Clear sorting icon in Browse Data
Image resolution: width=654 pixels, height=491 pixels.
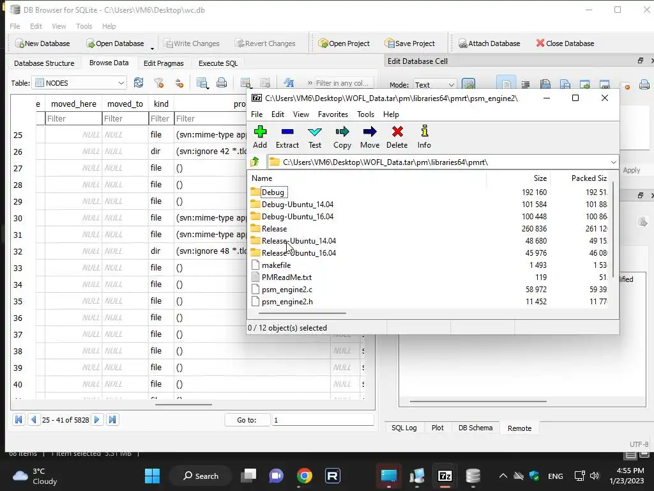(x=179, y=82)
